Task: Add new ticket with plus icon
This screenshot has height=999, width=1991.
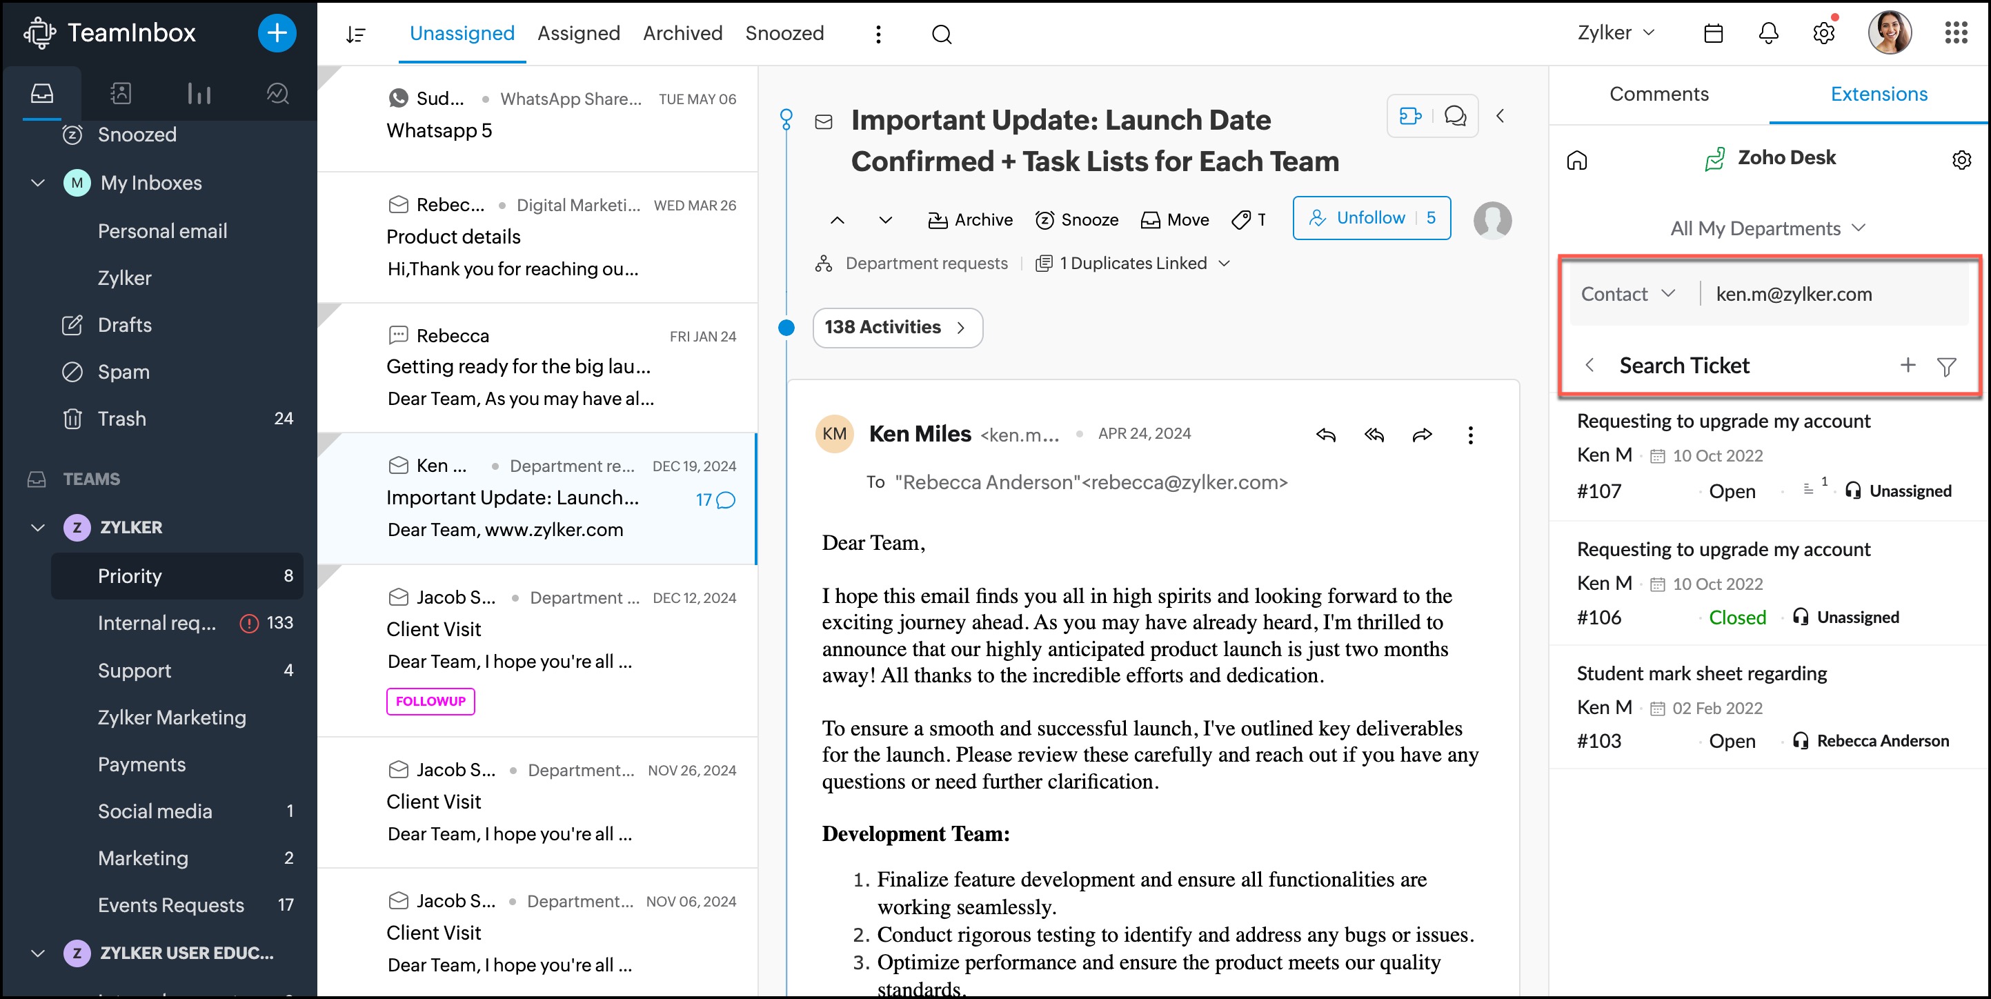Action: (1908, 365)
